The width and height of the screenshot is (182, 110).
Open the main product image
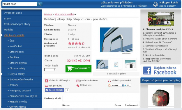pos(116,40)
